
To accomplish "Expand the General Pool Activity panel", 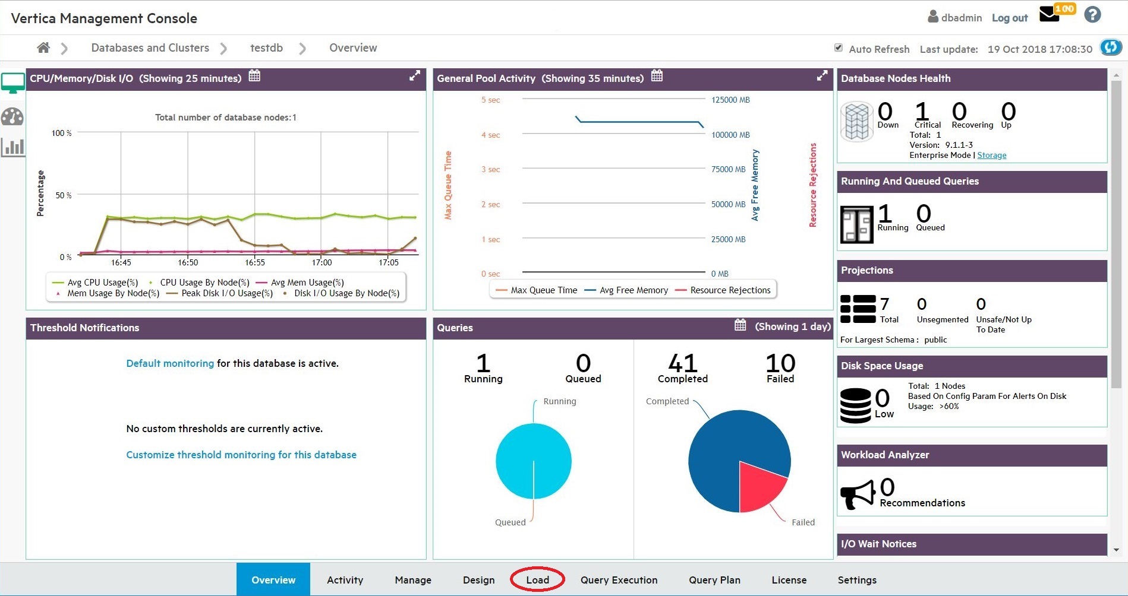I will coord(822,76).
